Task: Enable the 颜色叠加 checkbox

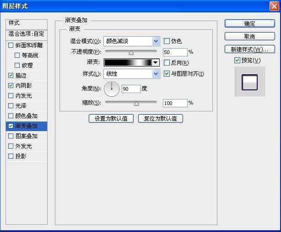Action: click(x=11, y=116)
